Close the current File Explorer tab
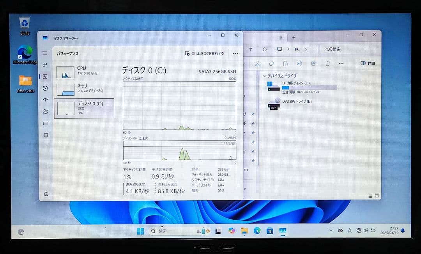The width and height of the screenshot is (421, 254). pos(281,37)
